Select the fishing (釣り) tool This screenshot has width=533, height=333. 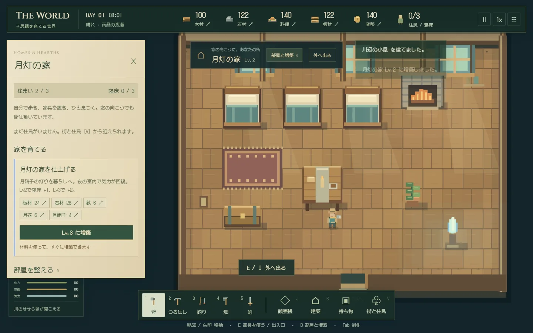(x=201, y=305)
